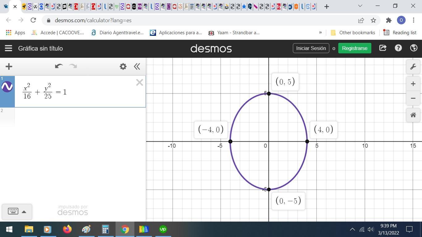The height and width of the screenshot is (237, 422).
Task: Open the Desmos help menu
Action: coord(398,48)
